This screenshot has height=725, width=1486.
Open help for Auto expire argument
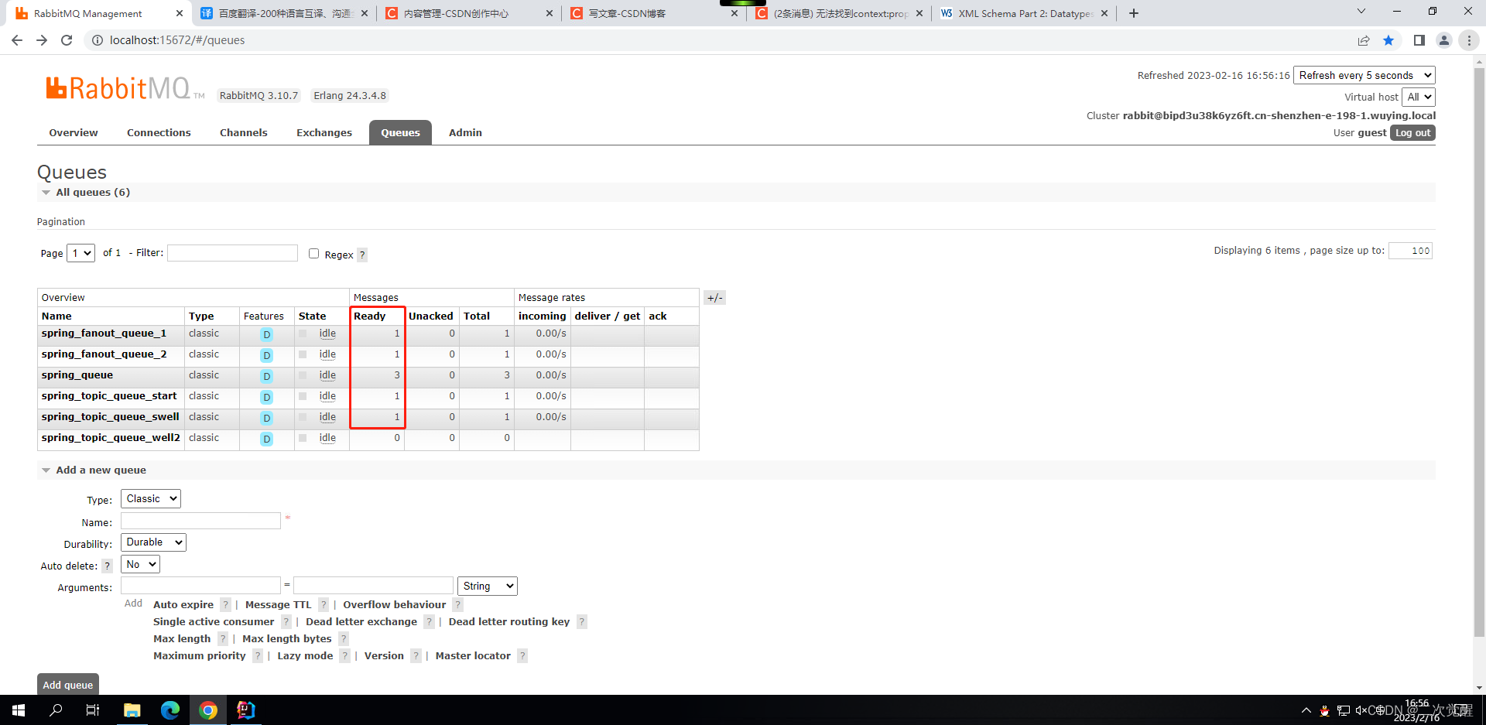pyautogui.click(x=225, y=604)
